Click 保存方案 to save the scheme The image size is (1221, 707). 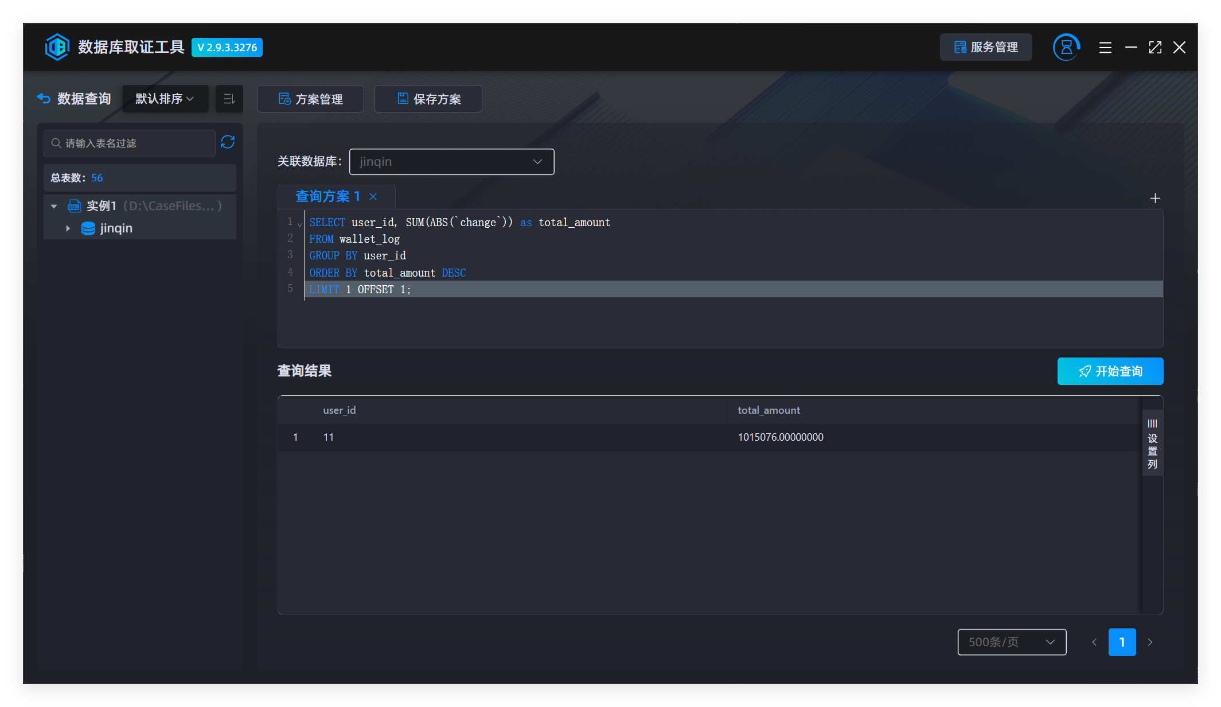[x=428, y=99]
